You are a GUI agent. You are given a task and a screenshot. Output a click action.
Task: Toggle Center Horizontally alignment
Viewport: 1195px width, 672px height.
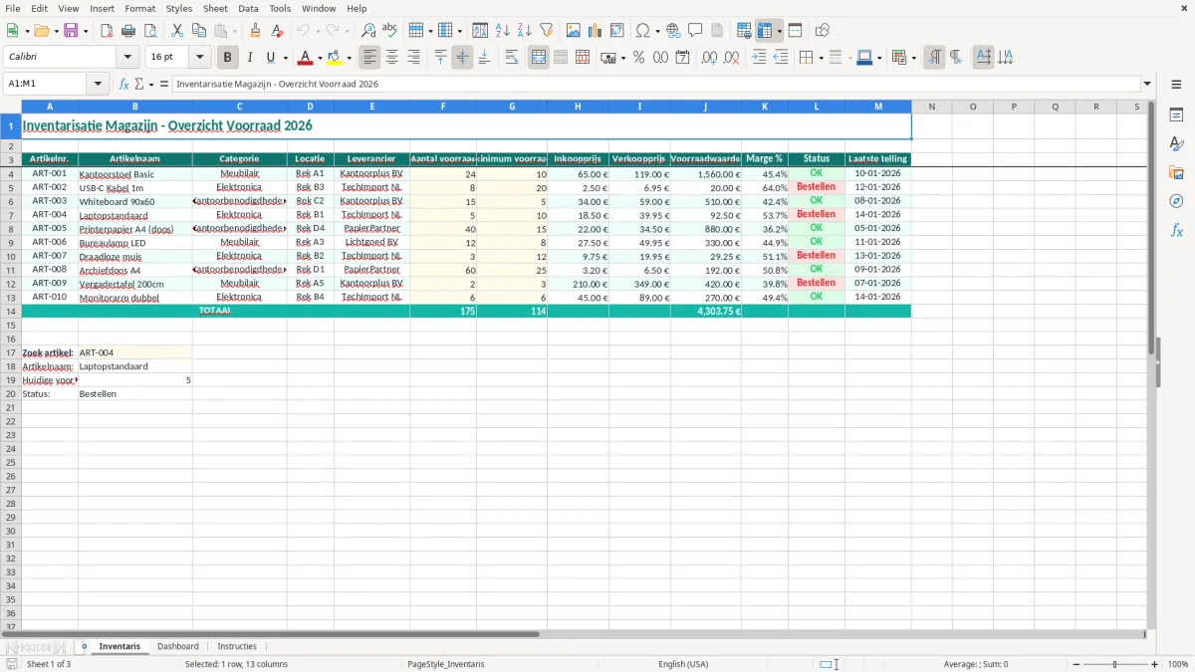pyautogui.click(x=391, y=58)
